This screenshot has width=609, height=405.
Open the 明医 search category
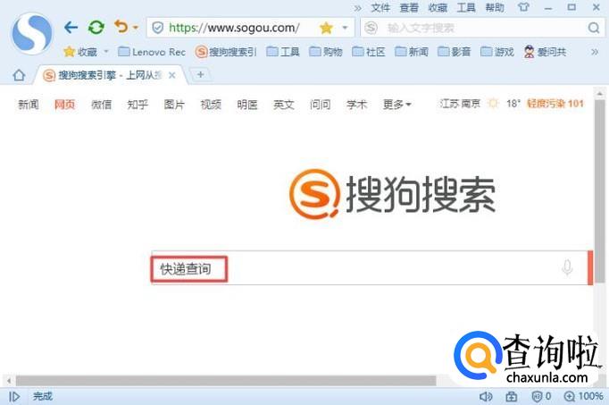pos(247,105)
